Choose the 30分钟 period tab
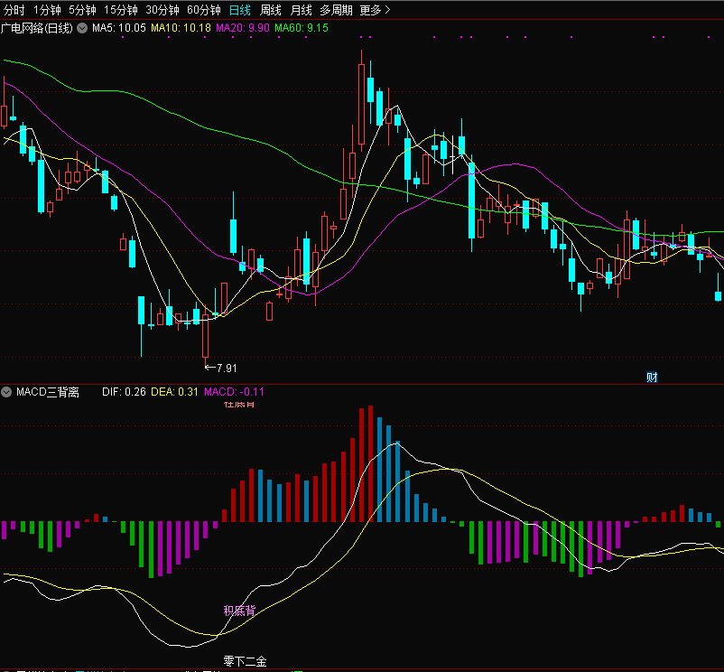Image resolution: width=724 pixels, height=672 pixels. coord(162,10)
